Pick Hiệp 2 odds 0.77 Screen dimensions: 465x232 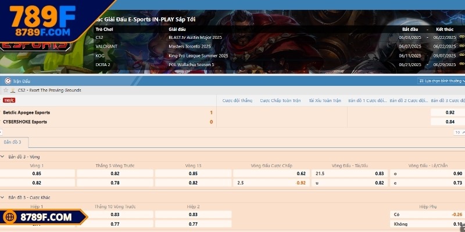[193, 224]
